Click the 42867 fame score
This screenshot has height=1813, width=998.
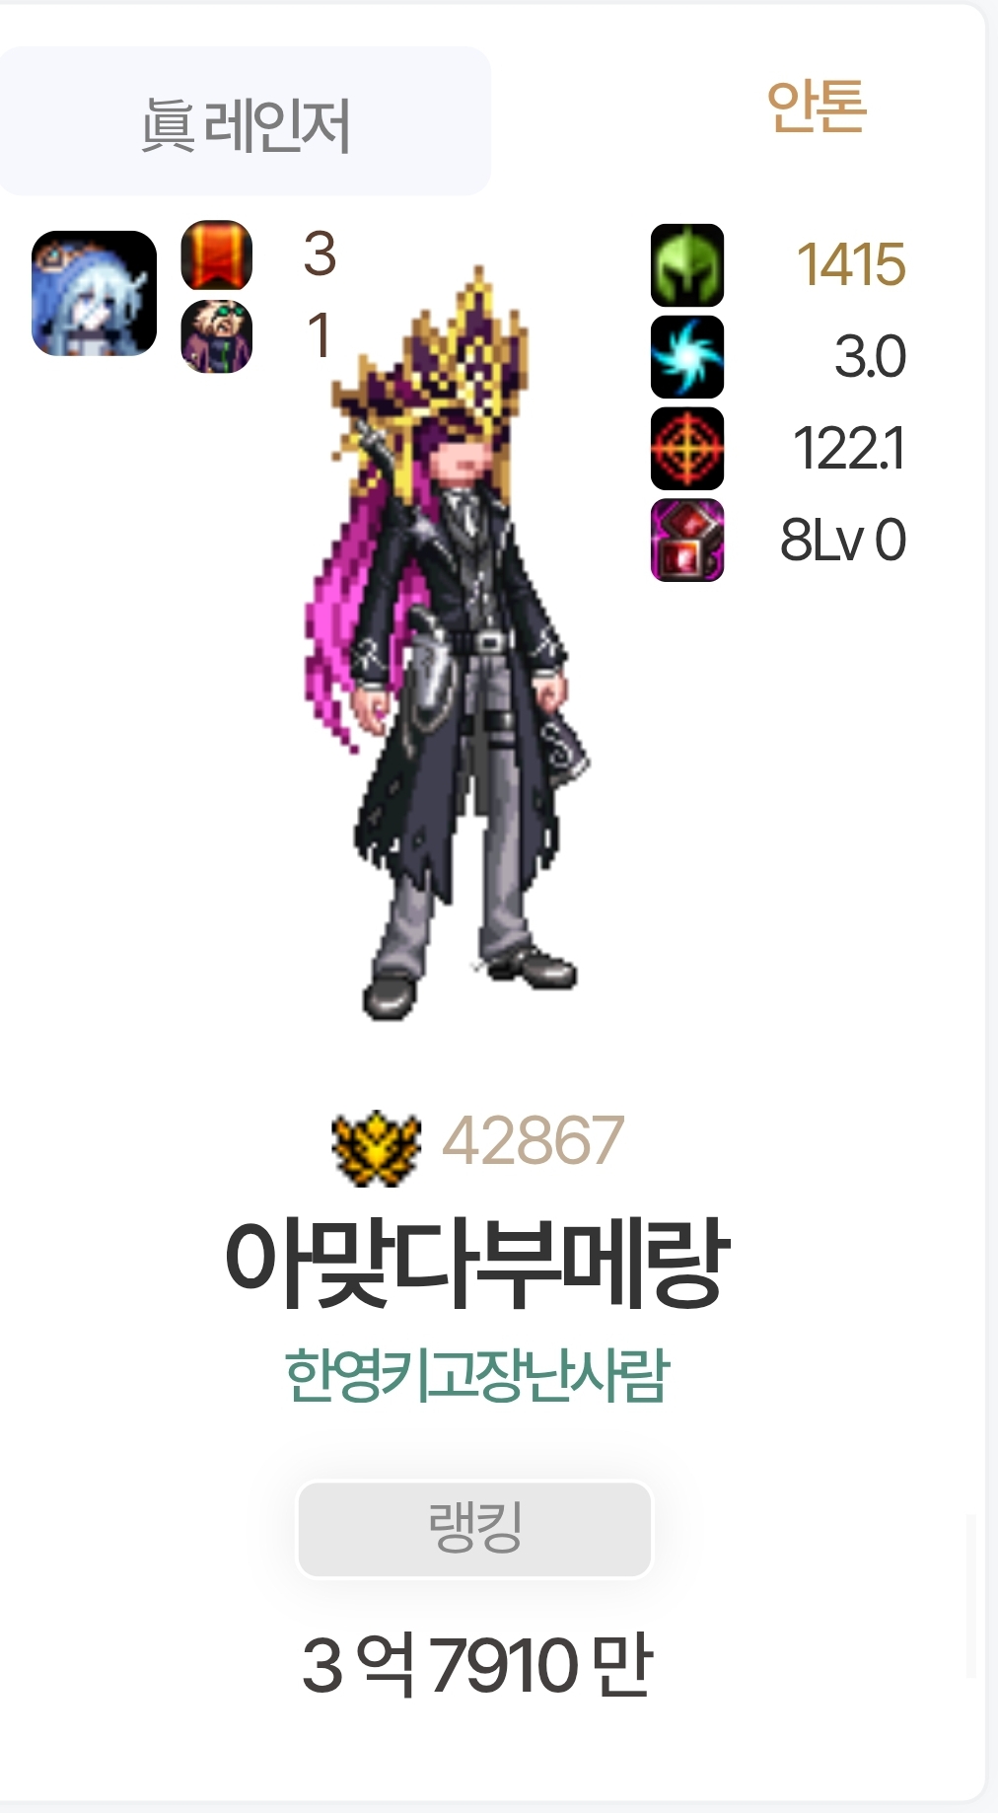533,1140
